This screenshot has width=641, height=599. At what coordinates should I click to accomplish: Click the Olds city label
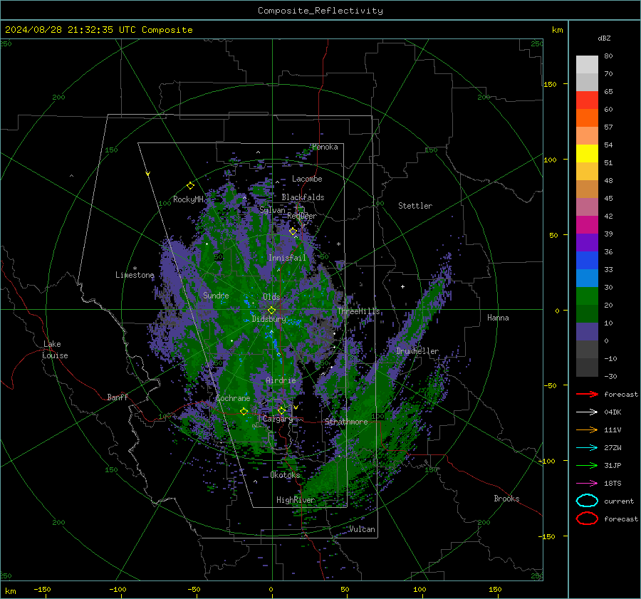point(271,296)
